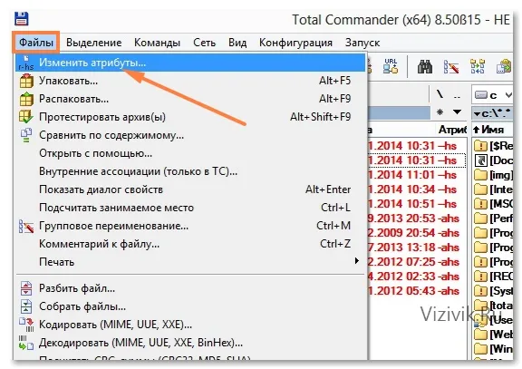Choose Разбить файл... from the menu
Screen dimensions: 522x369
point(190,288)
